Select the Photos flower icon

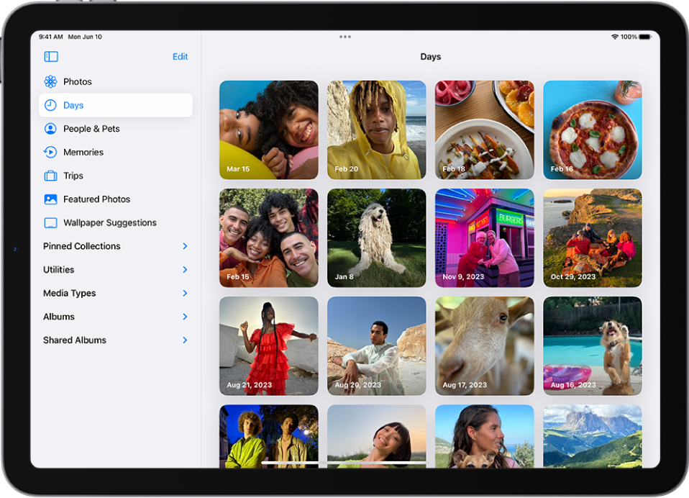click(x=50, y=81)
